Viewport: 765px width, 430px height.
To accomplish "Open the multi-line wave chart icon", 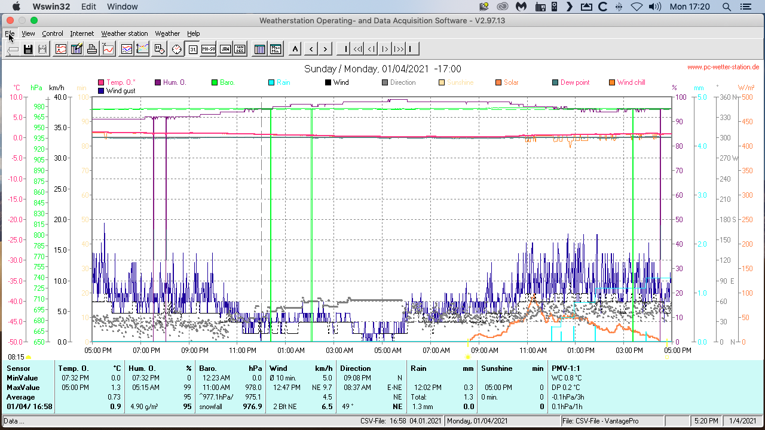I will point(127,49).
